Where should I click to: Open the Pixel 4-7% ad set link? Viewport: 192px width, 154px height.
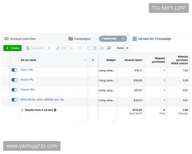[27, 80]
